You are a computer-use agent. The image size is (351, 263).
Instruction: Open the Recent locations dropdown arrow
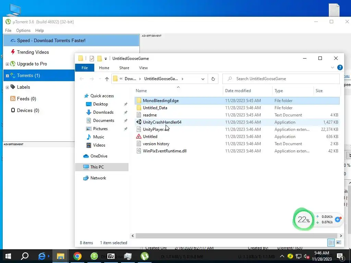pos(100,79)
